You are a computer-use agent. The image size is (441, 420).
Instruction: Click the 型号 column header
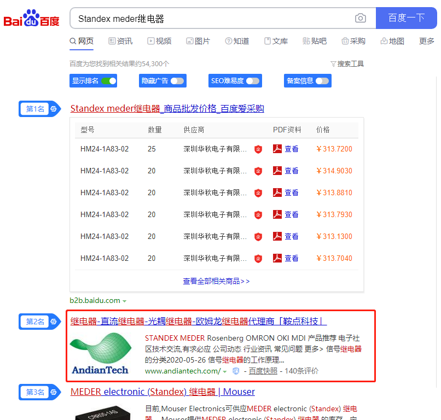point(88,130)
